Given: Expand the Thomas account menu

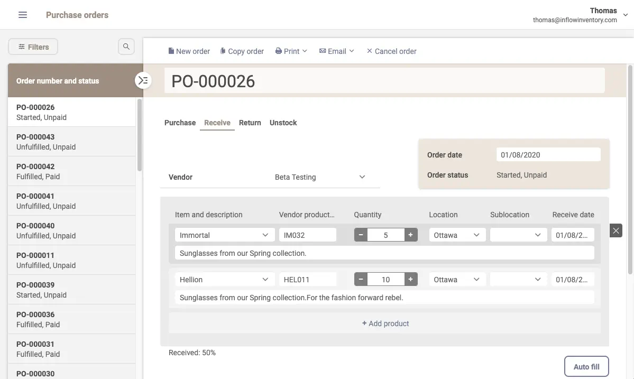Looking at the screenshot, I should point(626,15).
